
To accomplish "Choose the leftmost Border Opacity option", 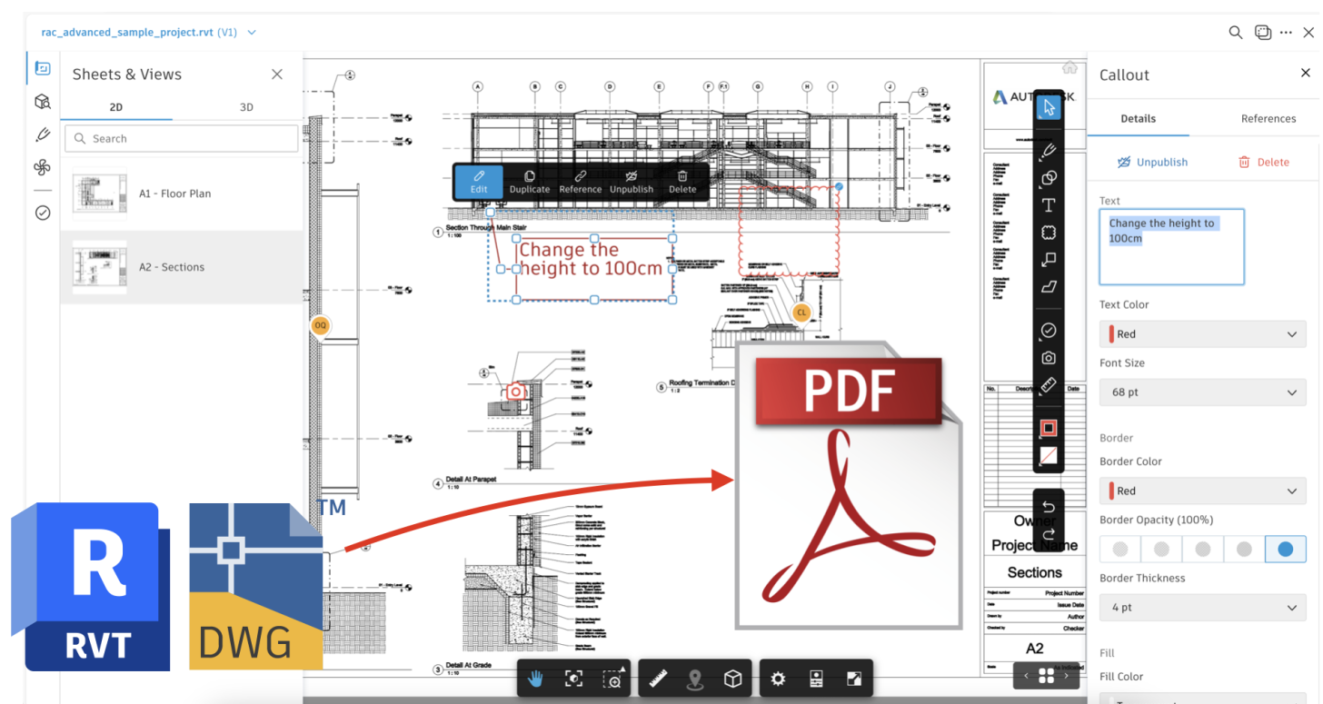I will click(x=1120, y=549).
